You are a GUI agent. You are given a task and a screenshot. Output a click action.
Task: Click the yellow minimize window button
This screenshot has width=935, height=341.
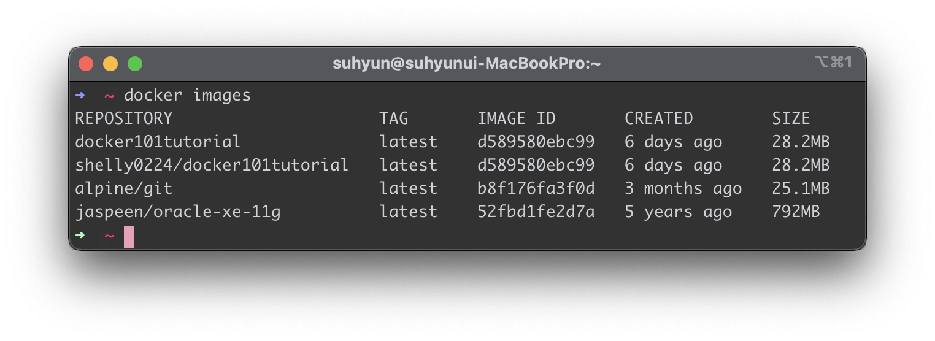(x=110, y=63)
